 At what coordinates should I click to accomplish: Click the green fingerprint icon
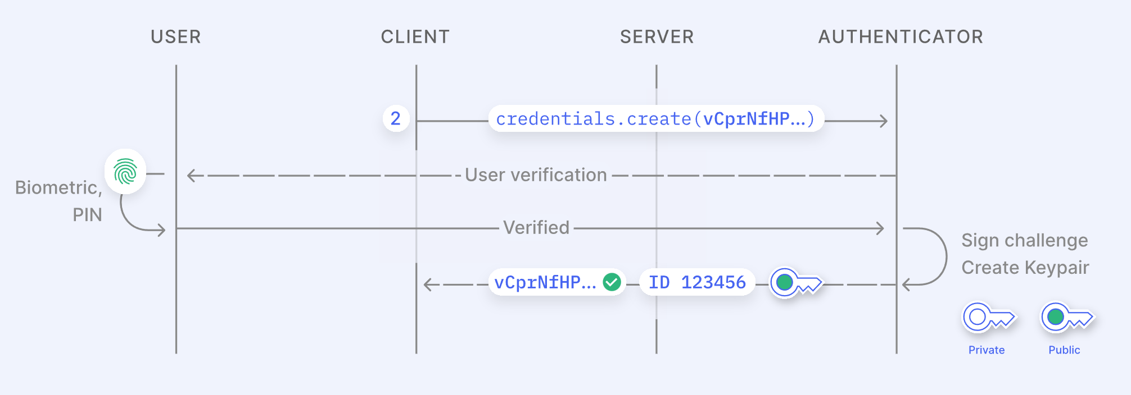click(x=125, y=172)
